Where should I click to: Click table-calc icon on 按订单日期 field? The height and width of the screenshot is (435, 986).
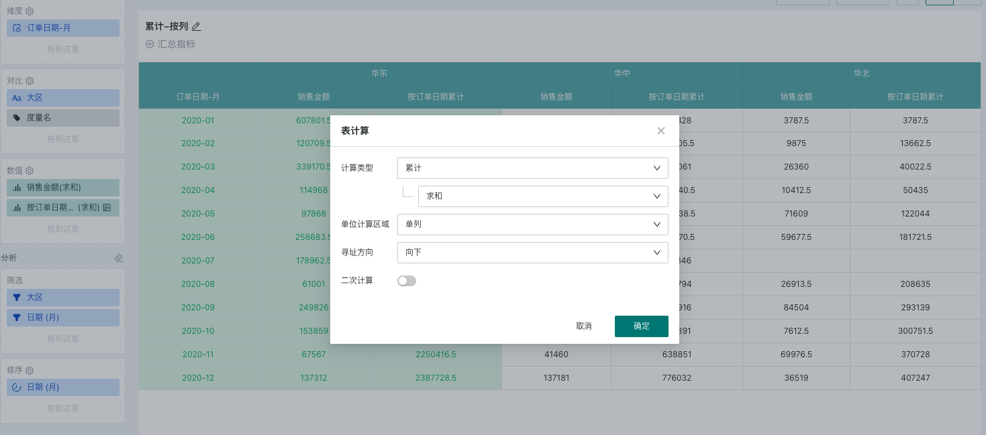pos(106,208)
